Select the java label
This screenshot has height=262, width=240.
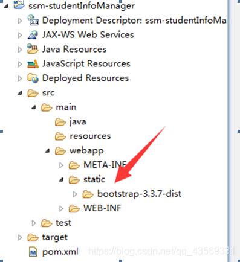78,122
